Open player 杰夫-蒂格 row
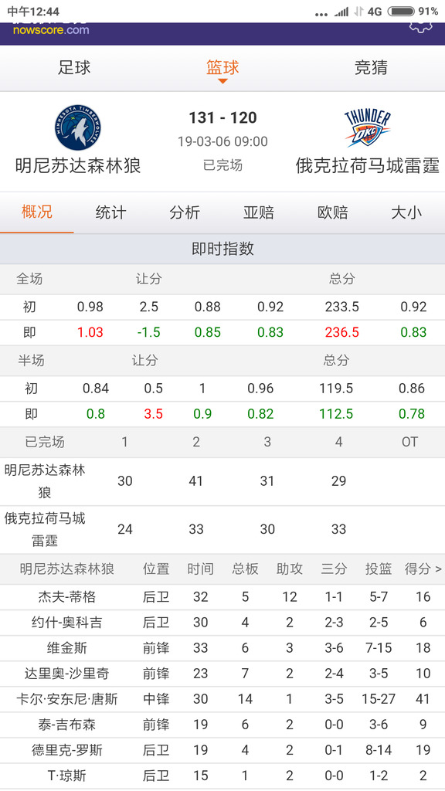Screen dimensions: 445x791 click(222, 597)
